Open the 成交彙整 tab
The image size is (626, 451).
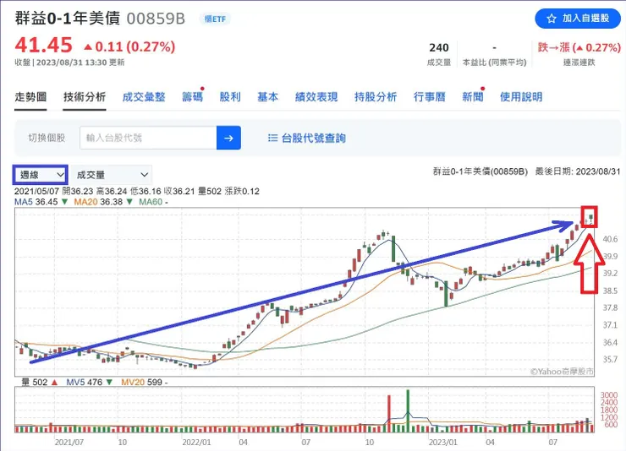[144, 97]
